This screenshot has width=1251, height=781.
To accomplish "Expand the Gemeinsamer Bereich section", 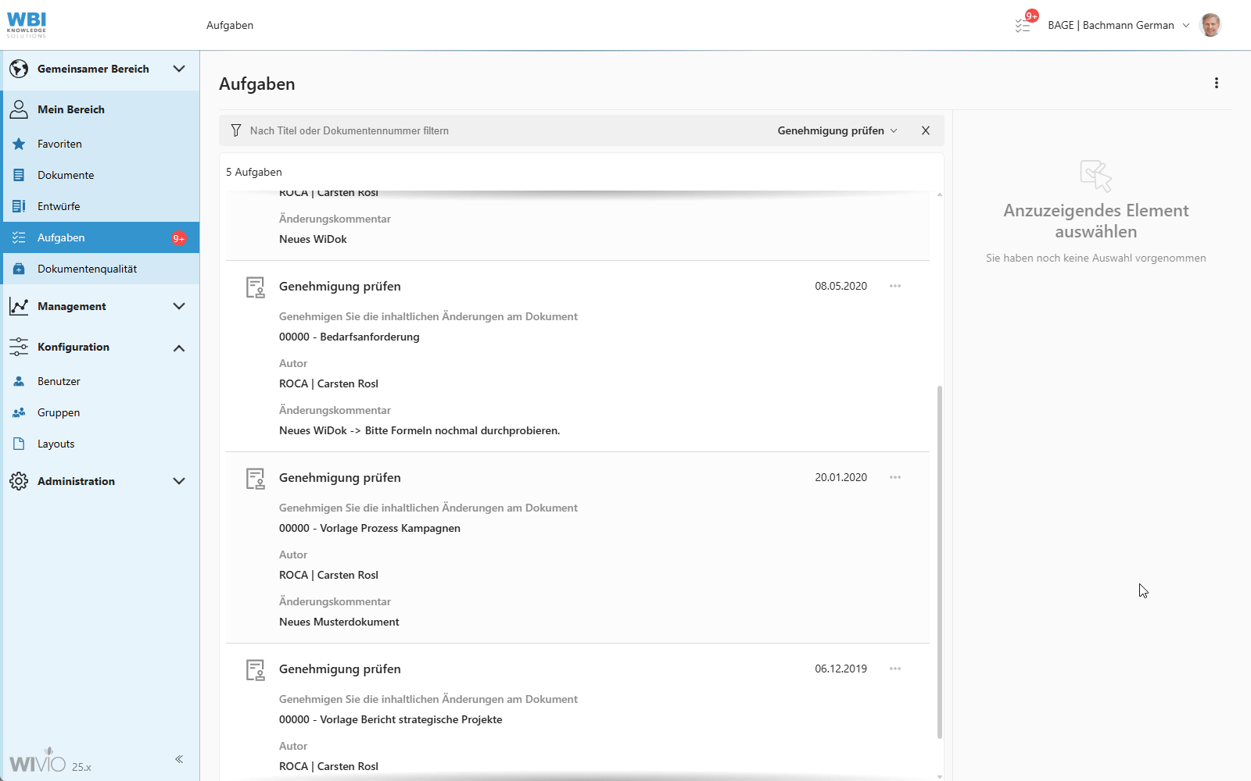I will click(178, 69).
